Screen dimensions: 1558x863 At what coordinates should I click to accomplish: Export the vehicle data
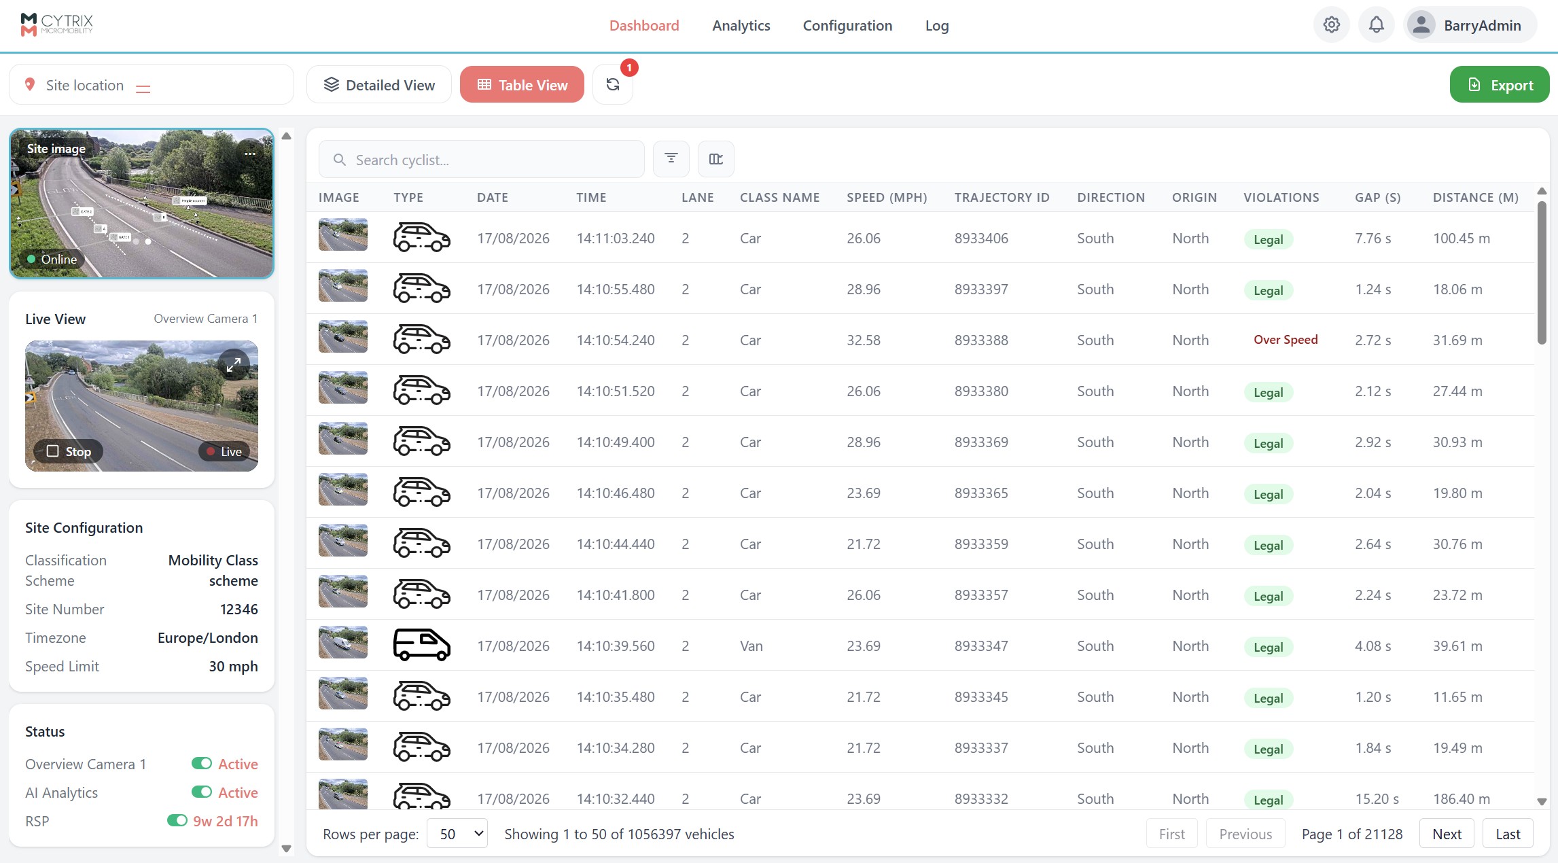[1500, 84]
